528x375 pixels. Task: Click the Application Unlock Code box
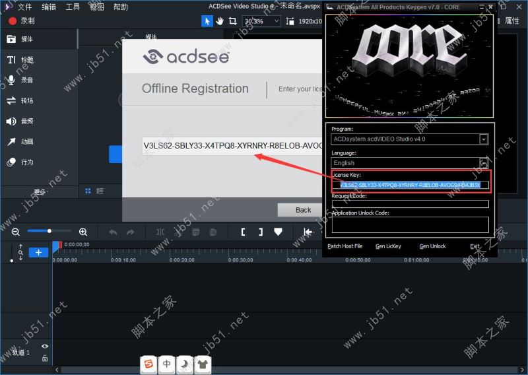[x=410, y=224]
